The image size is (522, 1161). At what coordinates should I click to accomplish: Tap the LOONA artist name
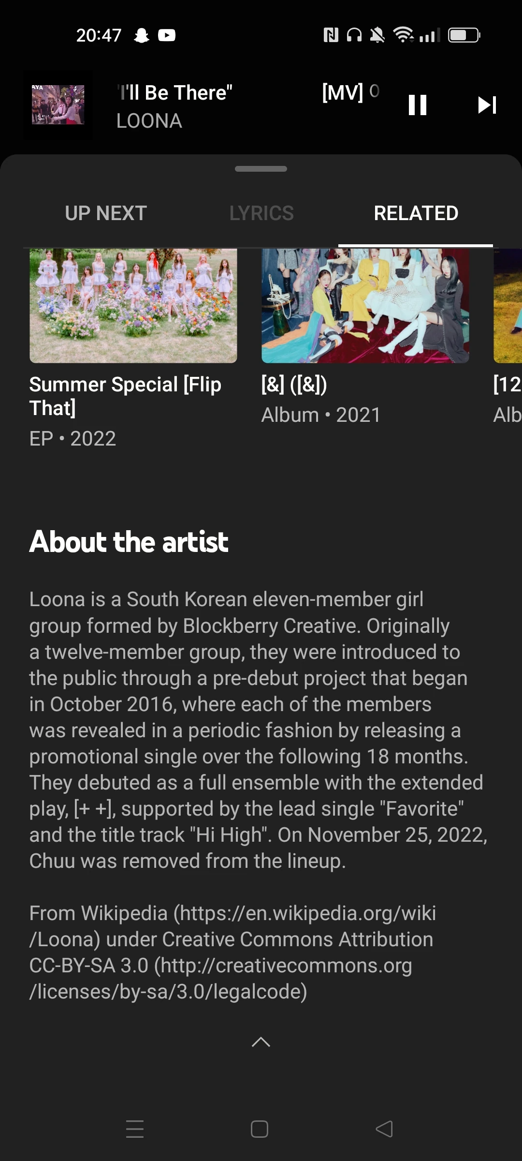(x=149, y=121)
